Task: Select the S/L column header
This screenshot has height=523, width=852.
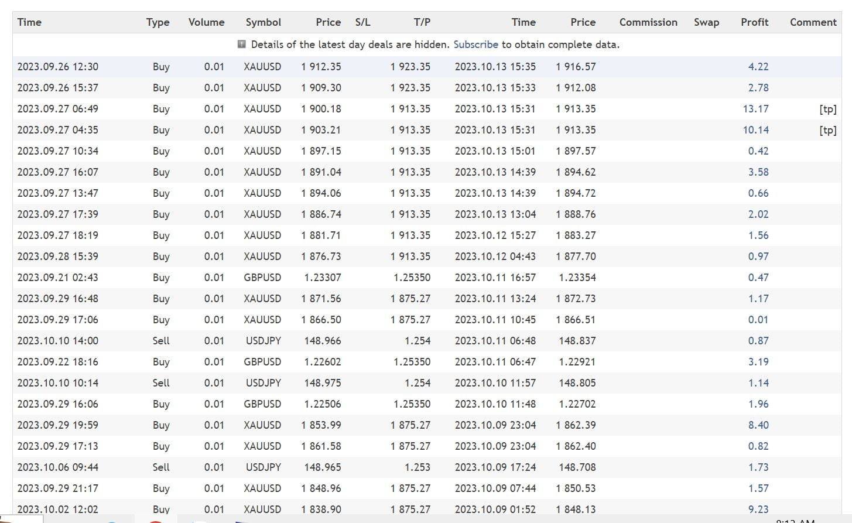Action: pyautogui.click(x=362, y=22)
